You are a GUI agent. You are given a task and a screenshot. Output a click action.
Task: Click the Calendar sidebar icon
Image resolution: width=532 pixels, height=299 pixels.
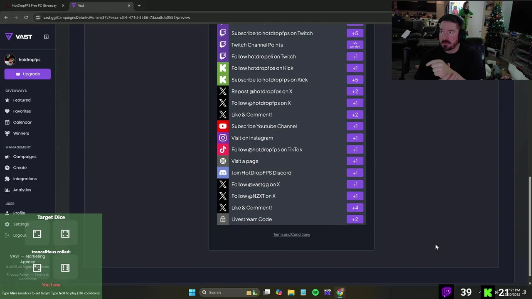[7, 123]
